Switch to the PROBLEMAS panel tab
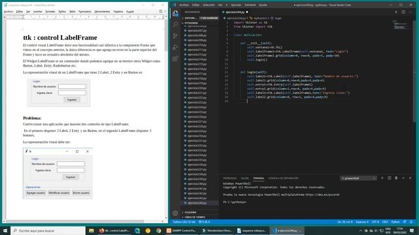This screenshot has height=235, width=419. coord(230,178)
